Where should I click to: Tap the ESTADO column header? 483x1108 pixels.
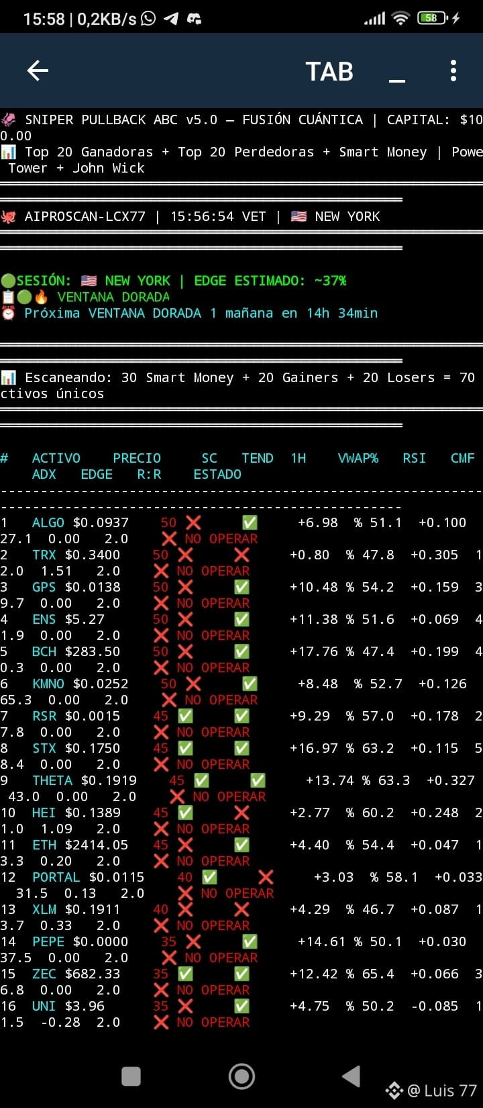click(x=217, y=474)
